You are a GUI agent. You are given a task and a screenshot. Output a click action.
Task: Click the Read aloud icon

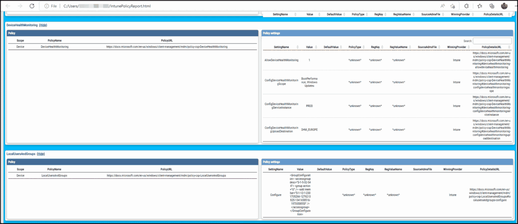pos(443,6)
